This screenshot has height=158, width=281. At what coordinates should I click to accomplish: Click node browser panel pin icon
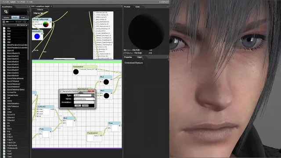28,7
